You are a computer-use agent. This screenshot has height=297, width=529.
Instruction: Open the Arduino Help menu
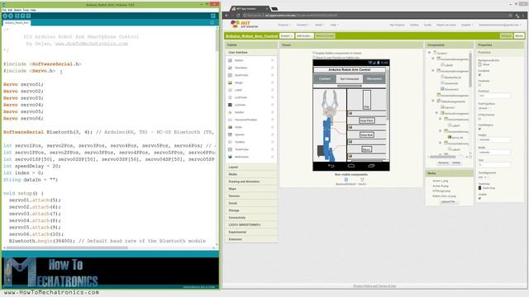33,10
